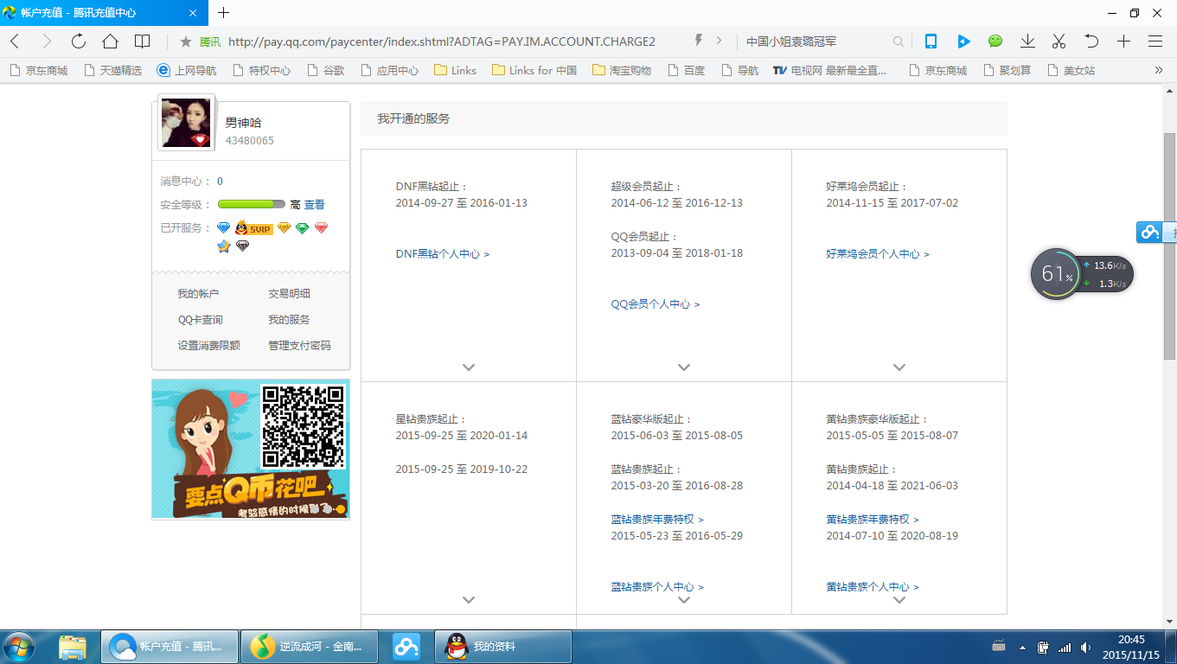Screen dimensions: 1177x664
Task: Click the blue diamond service icon
Action: [224, 227]
